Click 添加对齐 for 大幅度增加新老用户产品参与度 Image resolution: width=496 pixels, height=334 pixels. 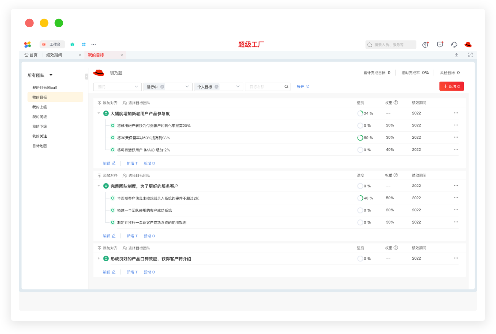[107, 103]
